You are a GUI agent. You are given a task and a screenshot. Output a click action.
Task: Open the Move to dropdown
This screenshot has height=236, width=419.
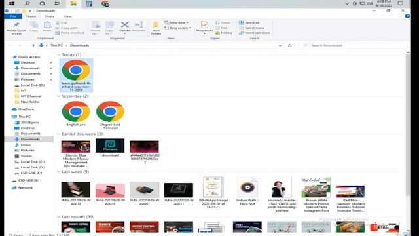point(96,28)
